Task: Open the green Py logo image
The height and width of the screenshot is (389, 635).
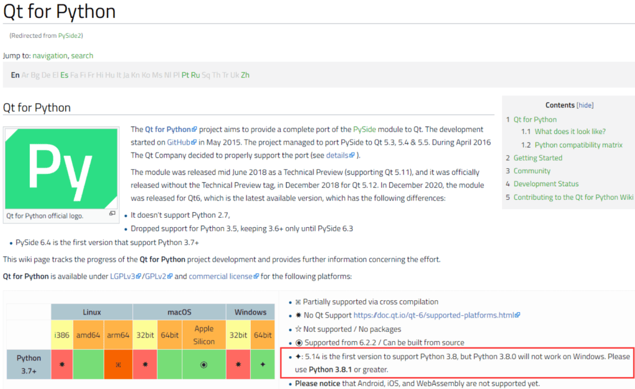Action: point(61,168)
